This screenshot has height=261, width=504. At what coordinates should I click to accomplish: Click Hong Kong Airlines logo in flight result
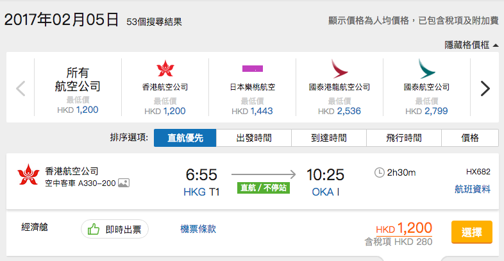point(28,174)
